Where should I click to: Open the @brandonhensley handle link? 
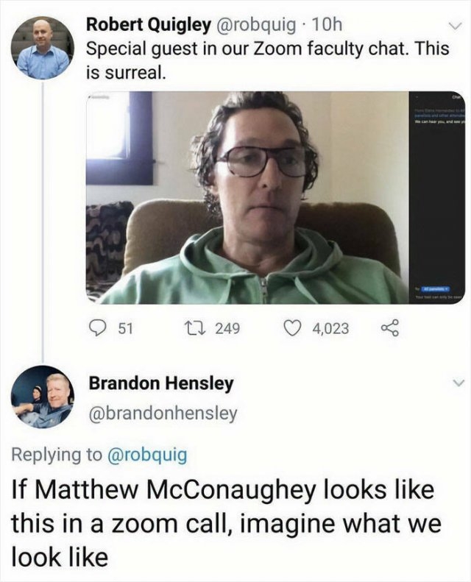click(x=163, y=413)
